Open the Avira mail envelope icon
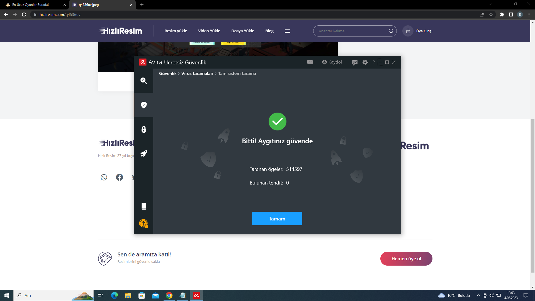Viewport: 535px width, 301px height. point(310,62)
